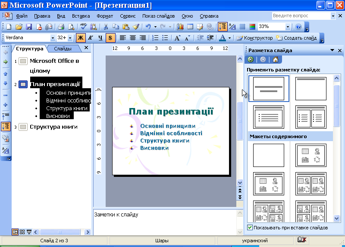Toggle show formatting in standard toolbar
The width and height of the screenshot is (345, 247).
click(232, 27)
